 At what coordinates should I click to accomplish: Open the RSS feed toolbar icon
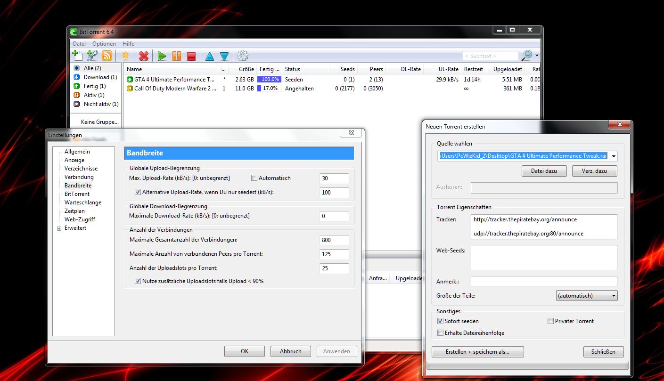click(x=107, y=56)
